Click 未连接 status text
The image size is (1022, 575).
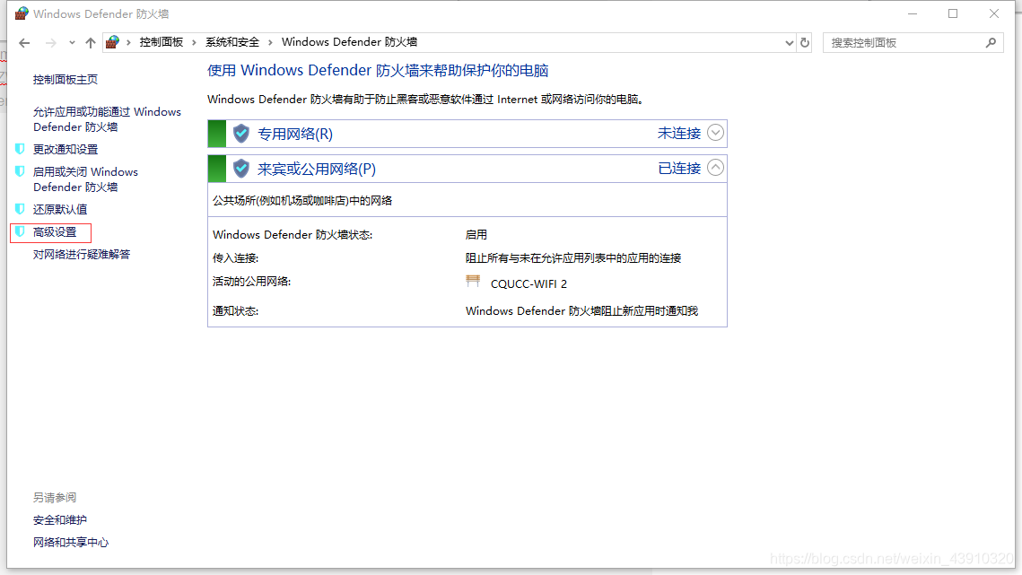[679, 133]
